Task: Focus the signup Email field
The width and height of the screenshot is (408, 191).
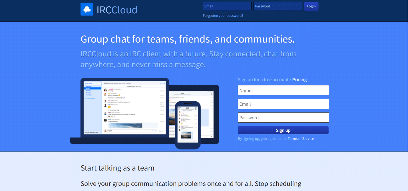Action: 283,104
